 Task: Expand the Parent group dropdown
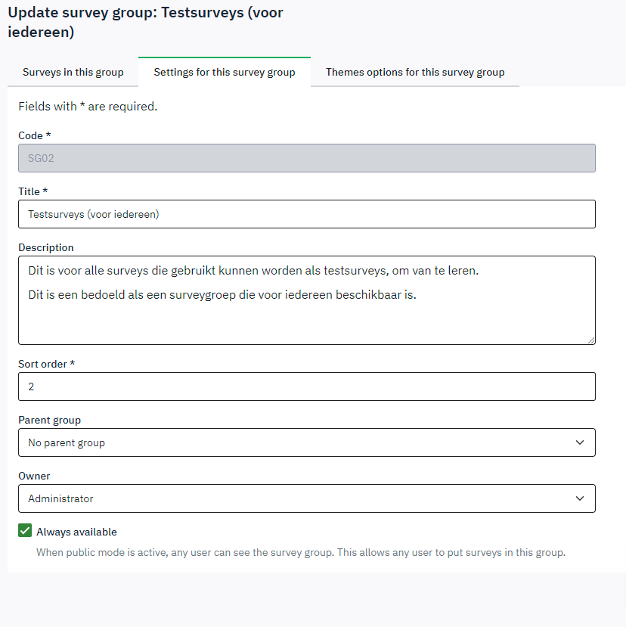[x=306, y=442]
